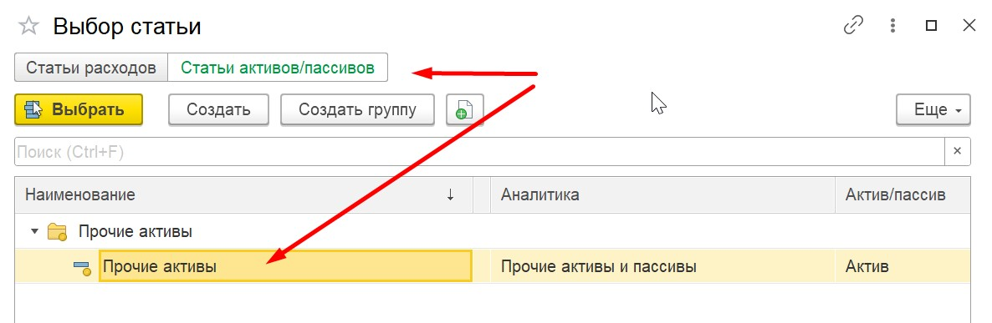
Task: Create new item by copying icon
Action: 465,110
